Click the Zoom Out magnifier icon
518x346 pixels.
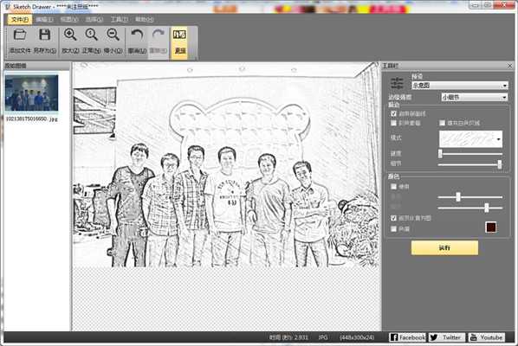pos(113,35)
